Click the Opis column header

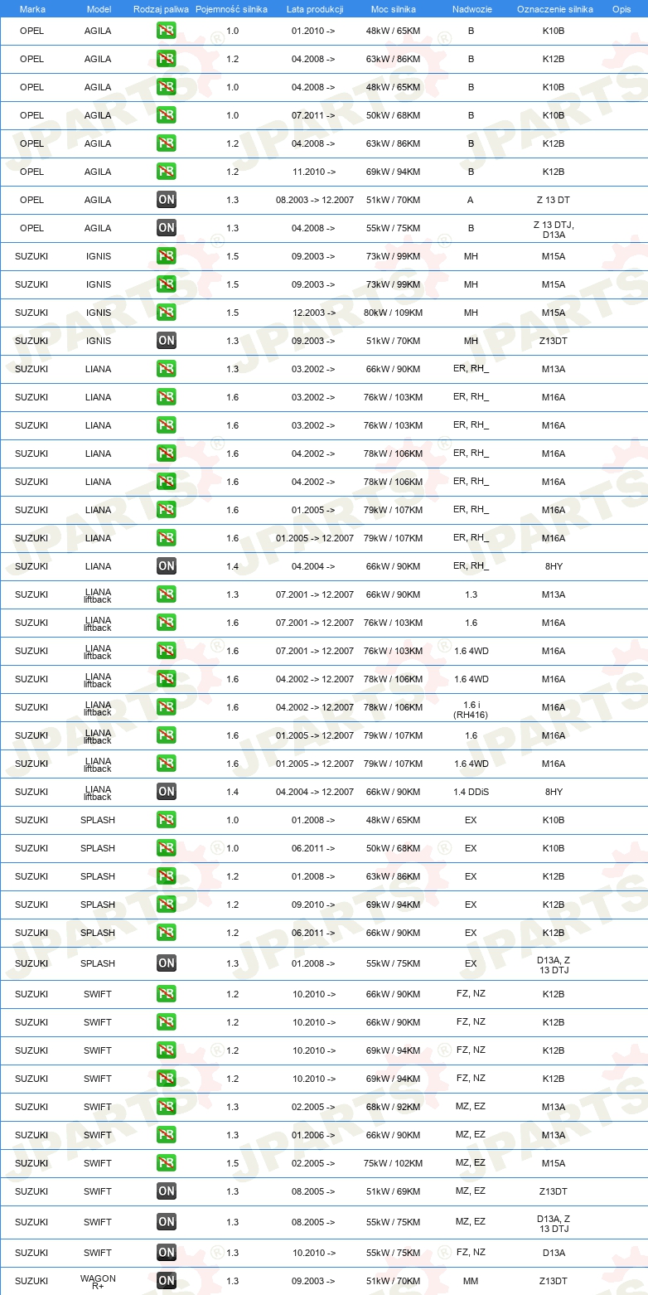(x=621, y=9)
